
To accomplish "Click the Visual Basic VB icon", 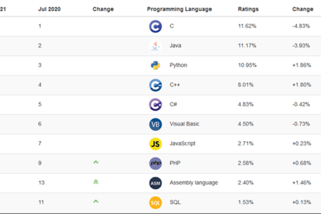I will point(156,124).
